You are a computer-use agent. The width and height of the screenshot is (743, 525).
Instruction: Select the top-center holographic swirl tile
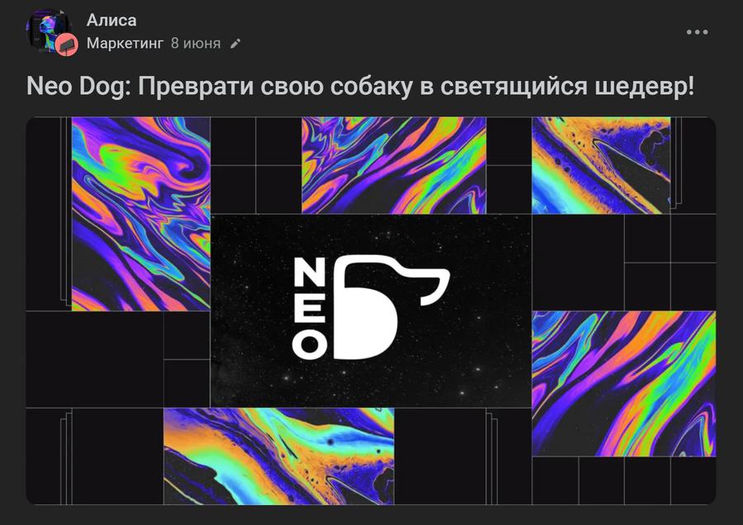click(x=394, y=165)
